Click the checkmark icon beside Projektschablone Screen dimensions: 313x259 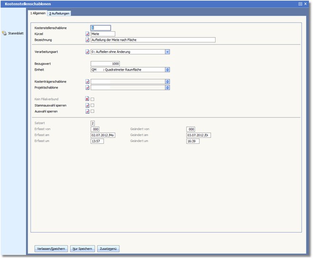pos(87,88)
